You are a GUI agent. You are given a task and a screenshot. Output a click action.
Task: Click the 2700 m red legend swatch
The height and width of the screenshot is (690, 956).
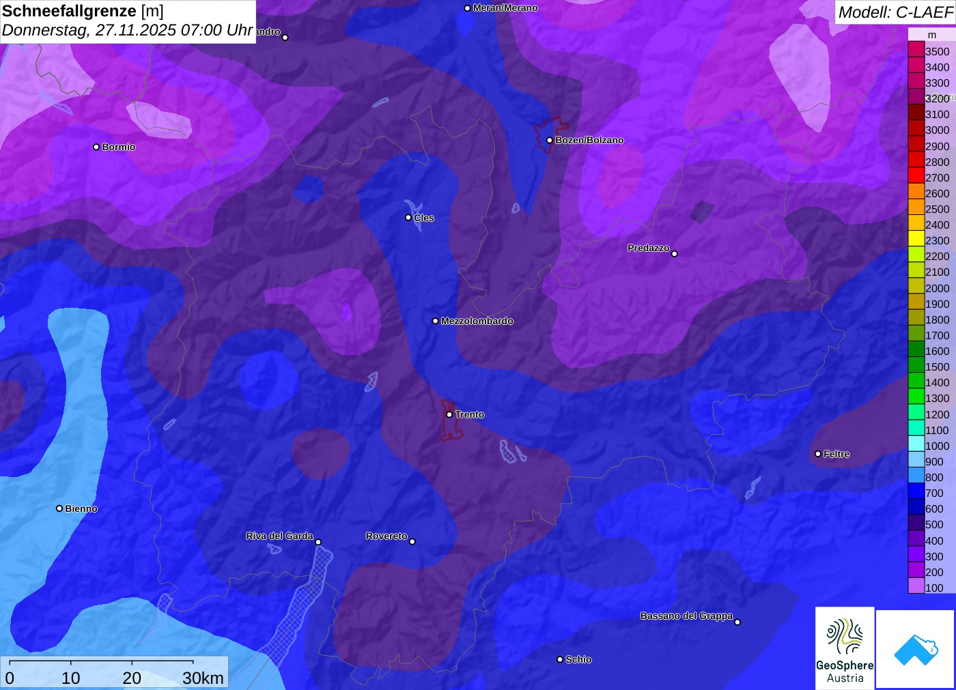coord(916,175)
